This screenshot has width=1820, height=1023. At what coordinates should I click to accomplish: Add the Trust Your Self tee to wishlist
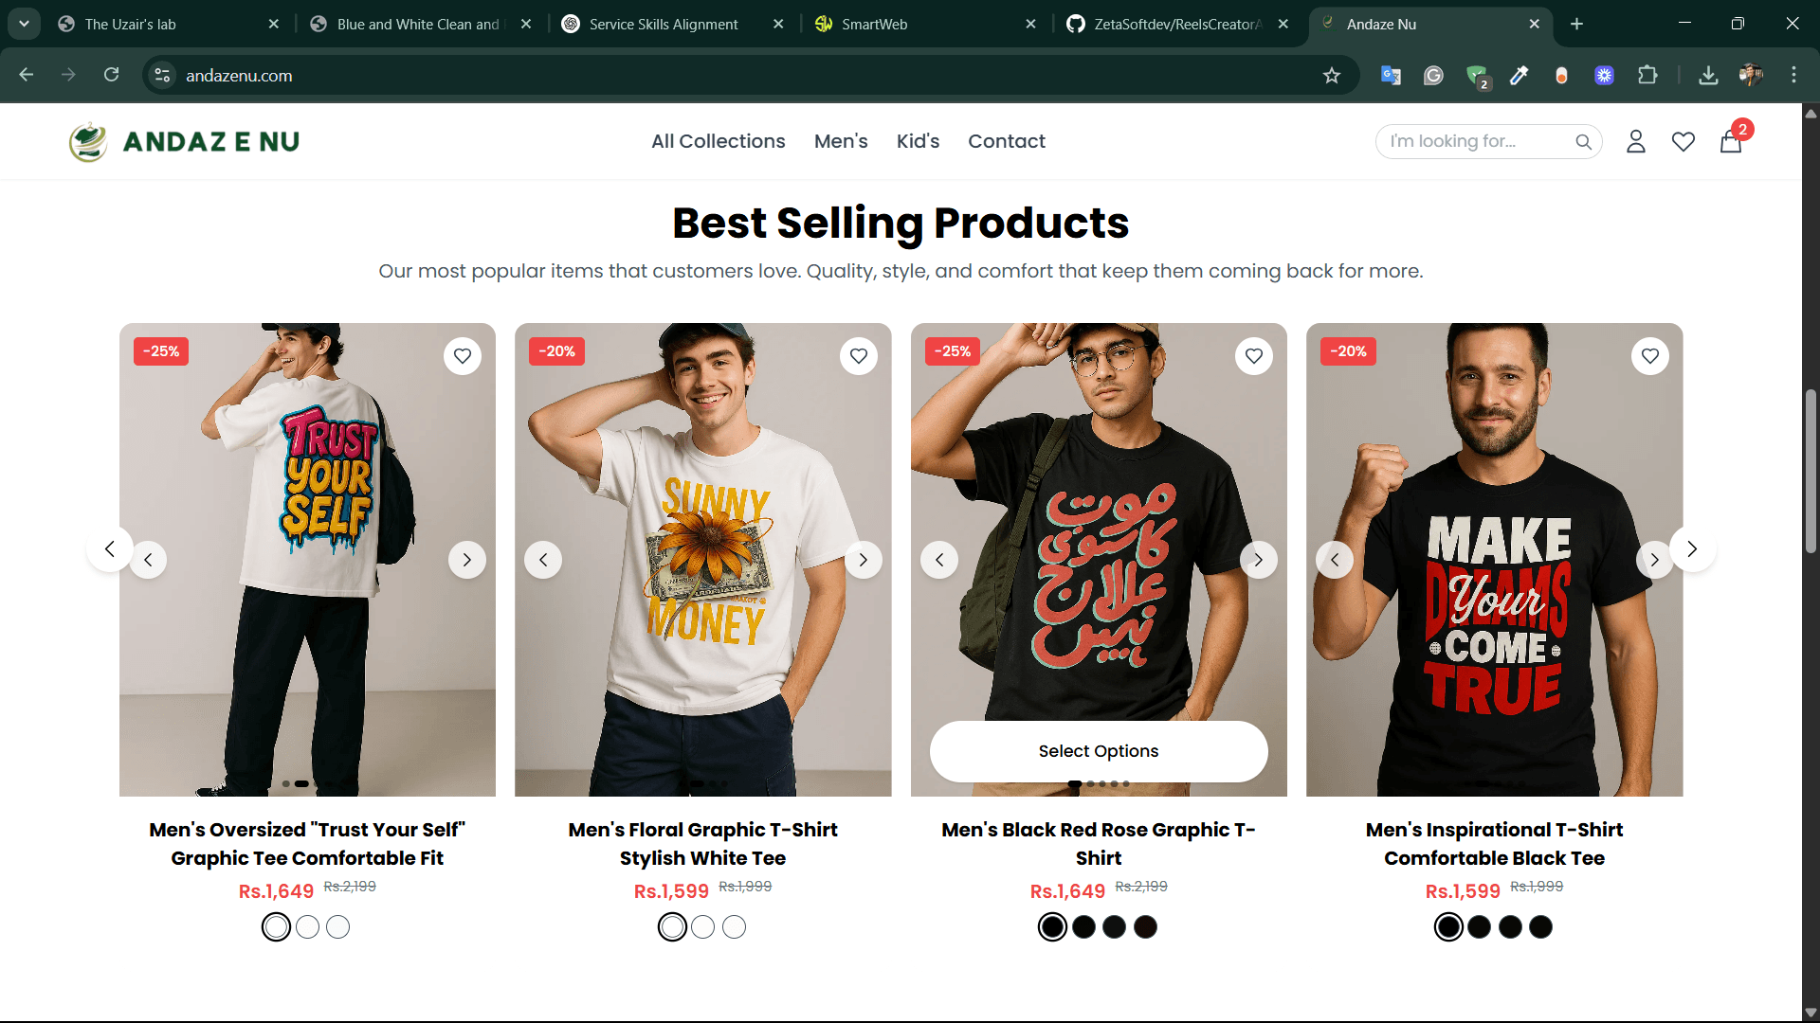tap(463, 356)
